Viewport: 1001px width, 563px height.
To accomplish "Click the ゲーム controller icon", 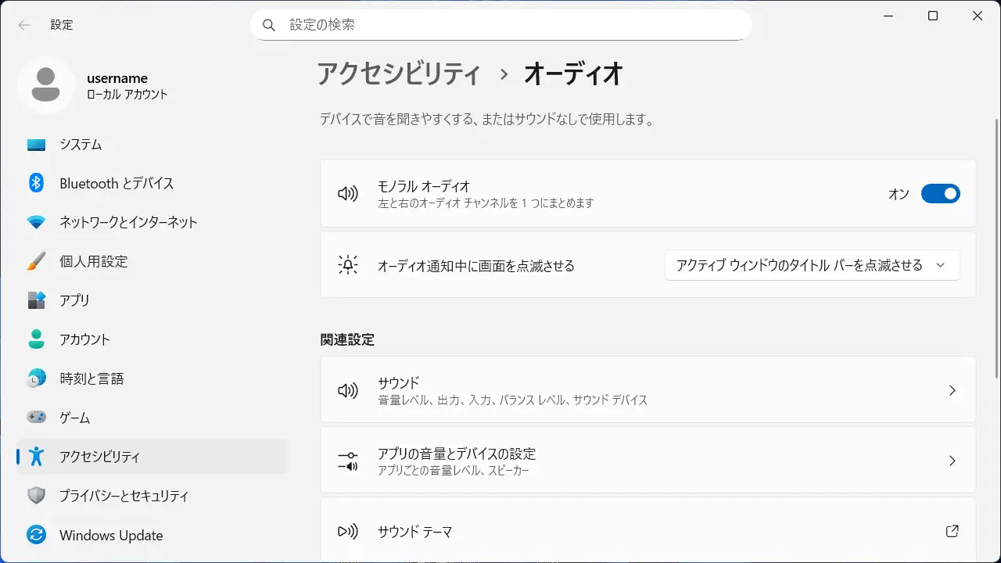I will click(36, 418).
